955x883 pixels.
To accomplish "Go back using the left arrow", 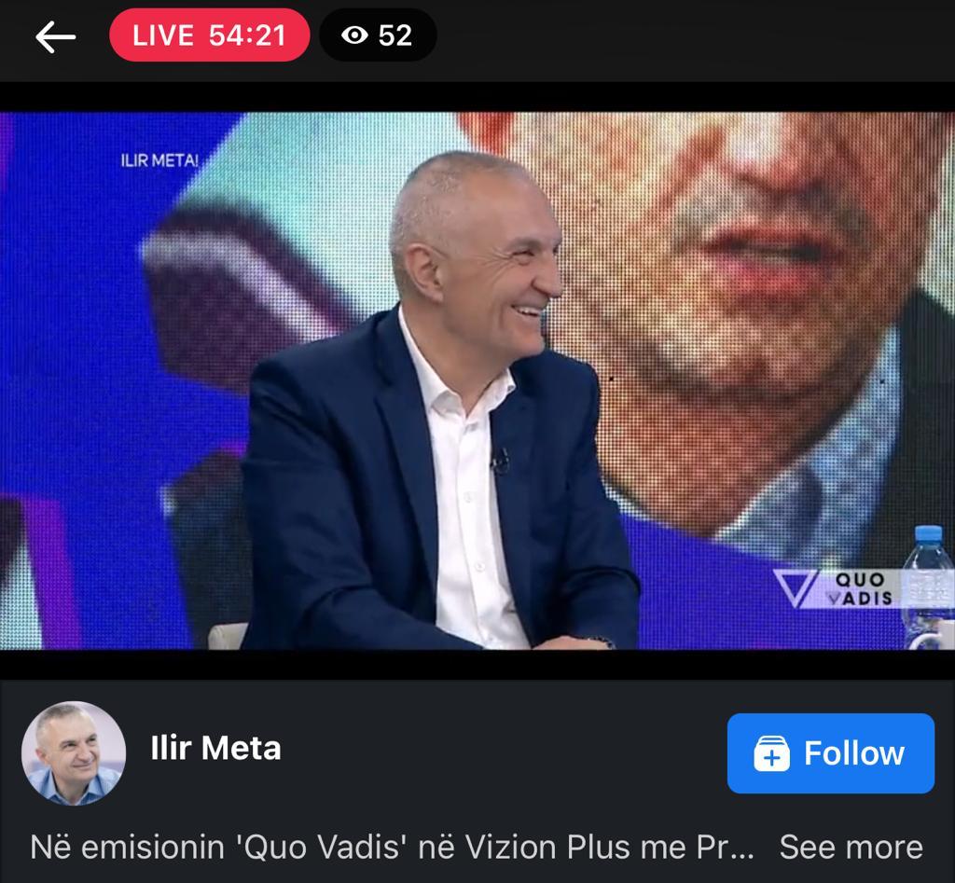I will tap(55, 36).
